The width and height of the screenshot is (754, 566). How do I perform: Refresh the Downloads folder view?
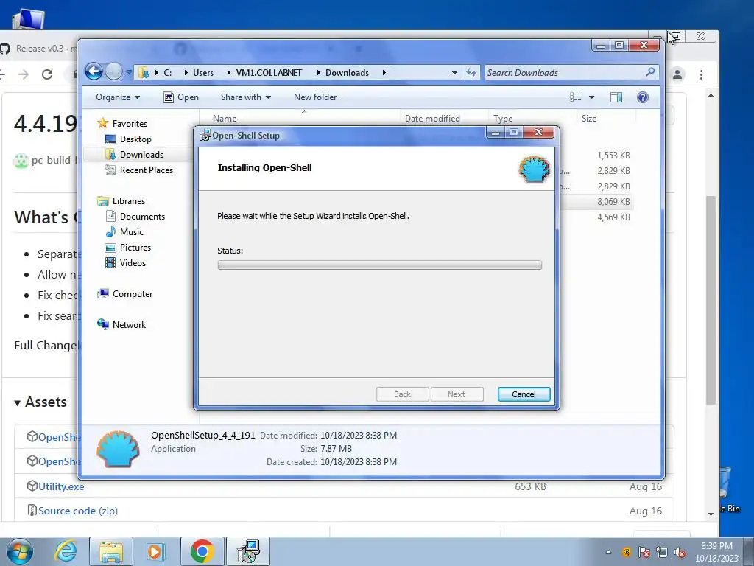(471, 73)
